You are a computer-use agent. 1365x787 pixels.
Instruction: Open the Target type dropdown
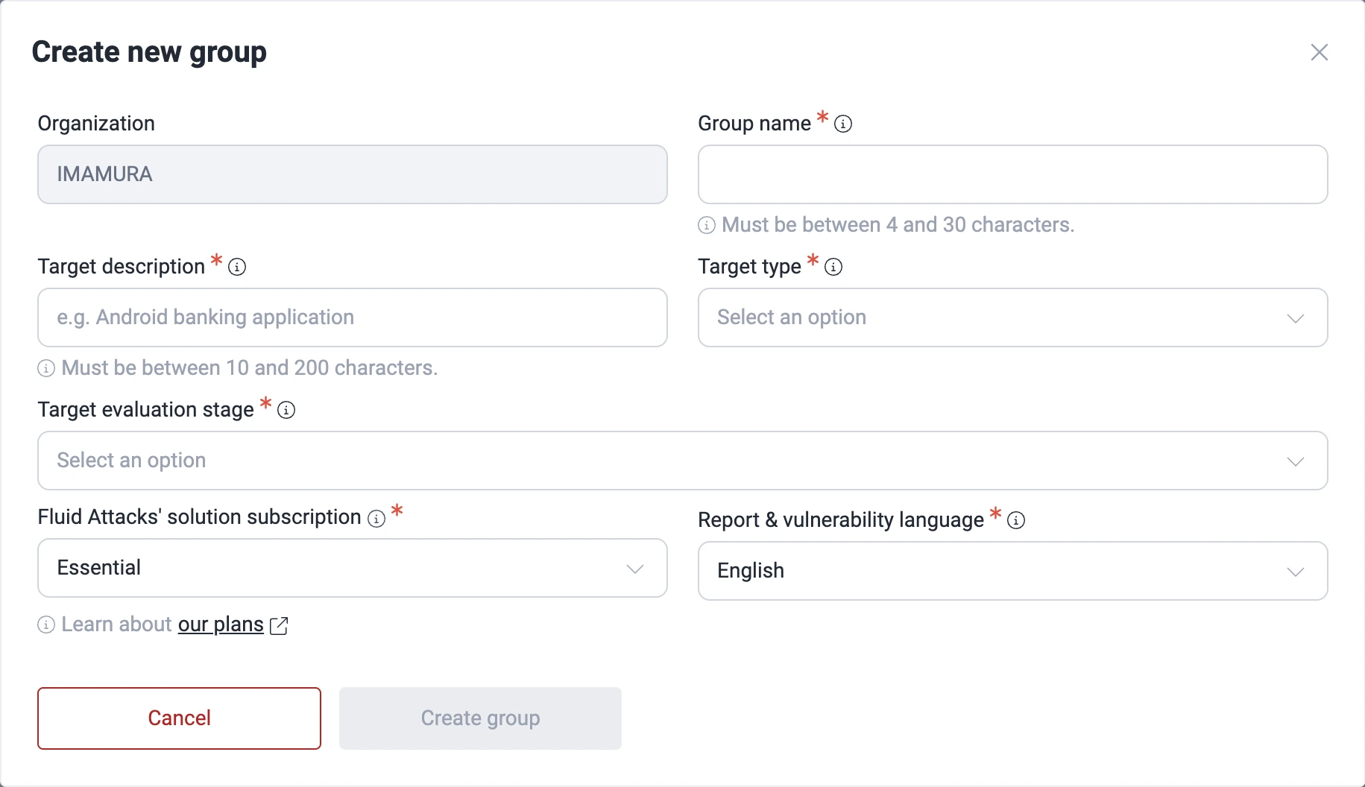1012,317
